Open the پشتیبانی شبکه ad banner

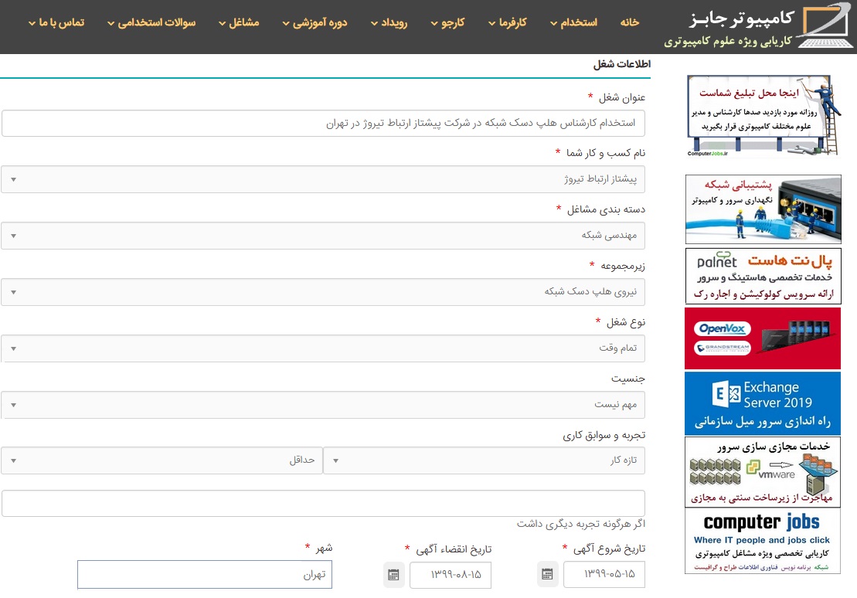[763, 209]
